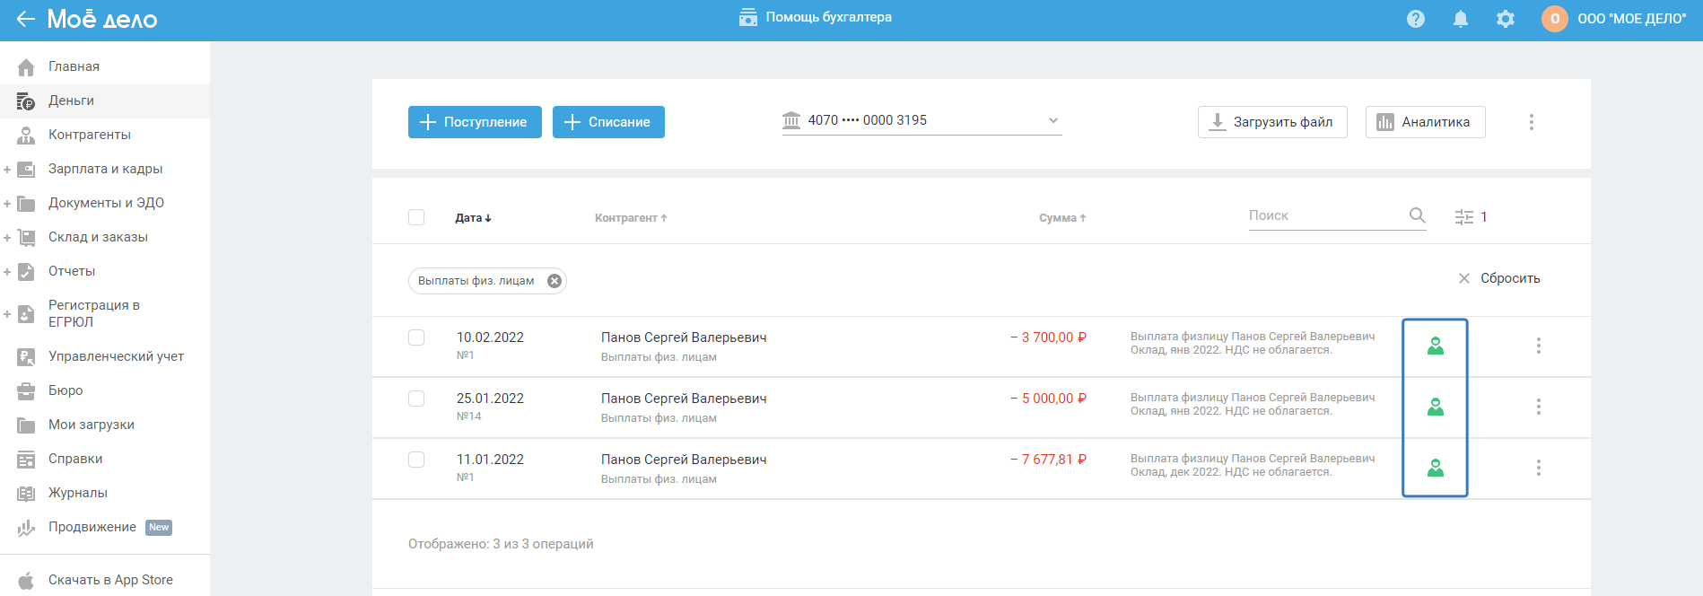Click the "Поступление" button
Viewport: 1703px width, 596px height.
coord(475,122)
